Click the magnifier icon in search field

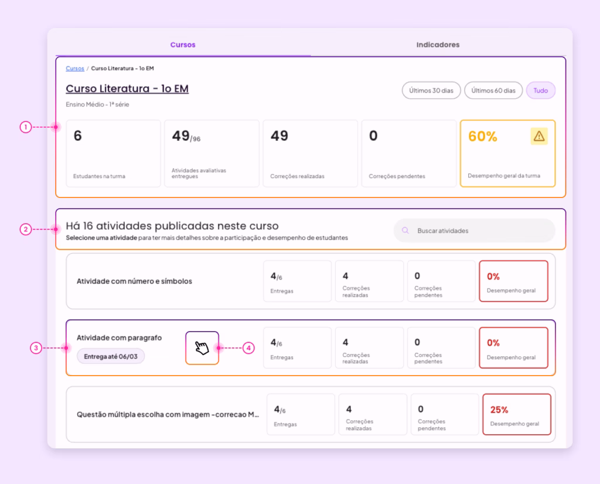[405, 230]
